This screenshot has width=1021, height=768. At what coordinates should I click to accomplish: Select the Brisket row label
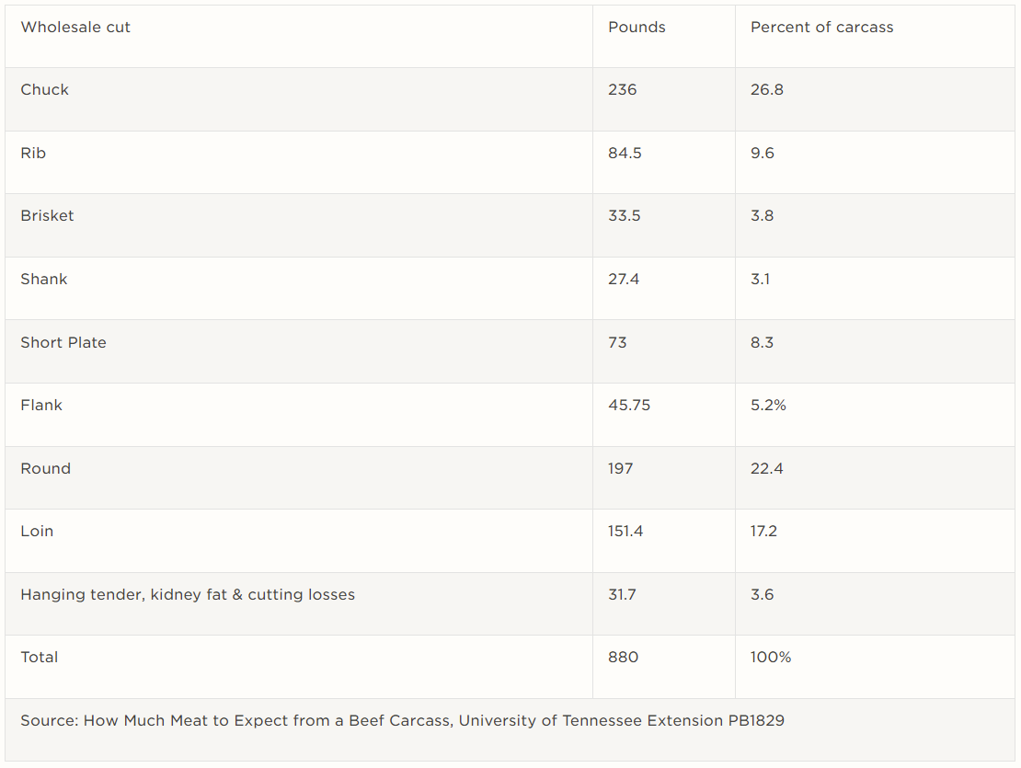click(x=47, y=216)
